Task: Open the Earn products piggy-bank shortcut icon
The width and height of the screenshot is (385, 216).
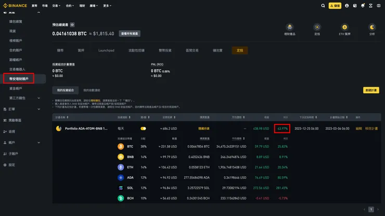Action: 290,27
